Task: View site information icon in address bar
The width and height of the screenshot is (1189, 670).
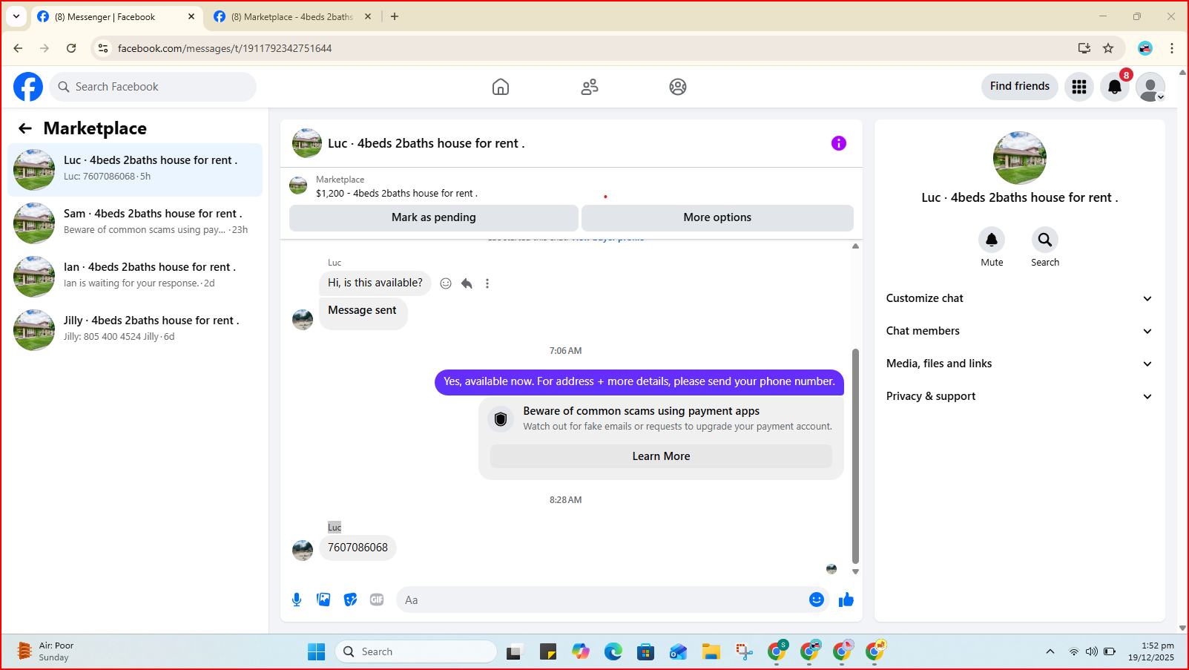Action: tap(103, 48)
